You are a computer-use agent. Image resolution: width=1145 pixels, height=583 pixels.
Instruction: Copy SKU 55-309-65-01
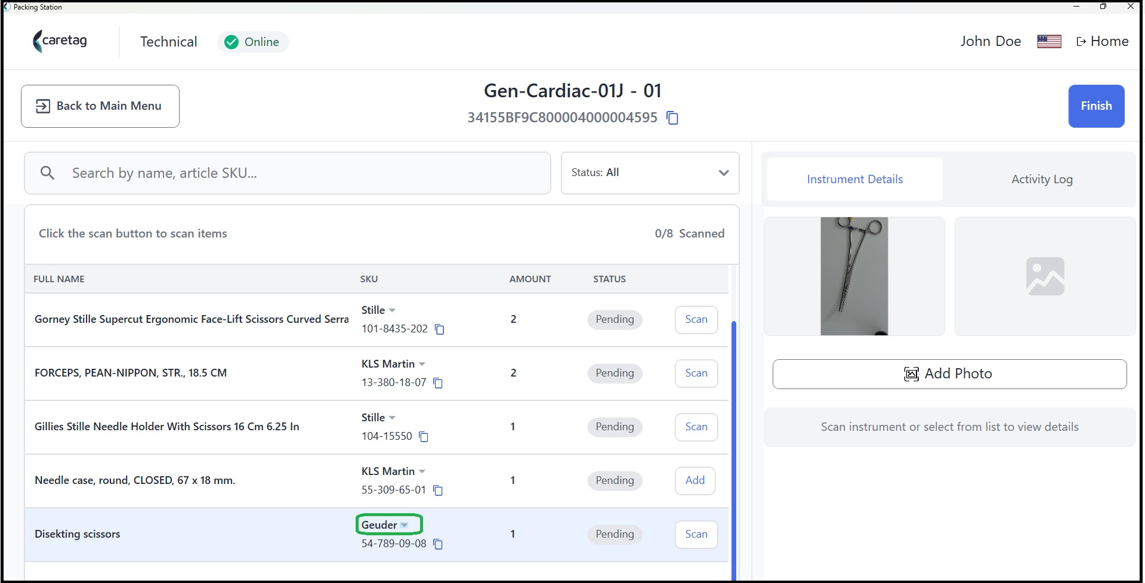438,491
